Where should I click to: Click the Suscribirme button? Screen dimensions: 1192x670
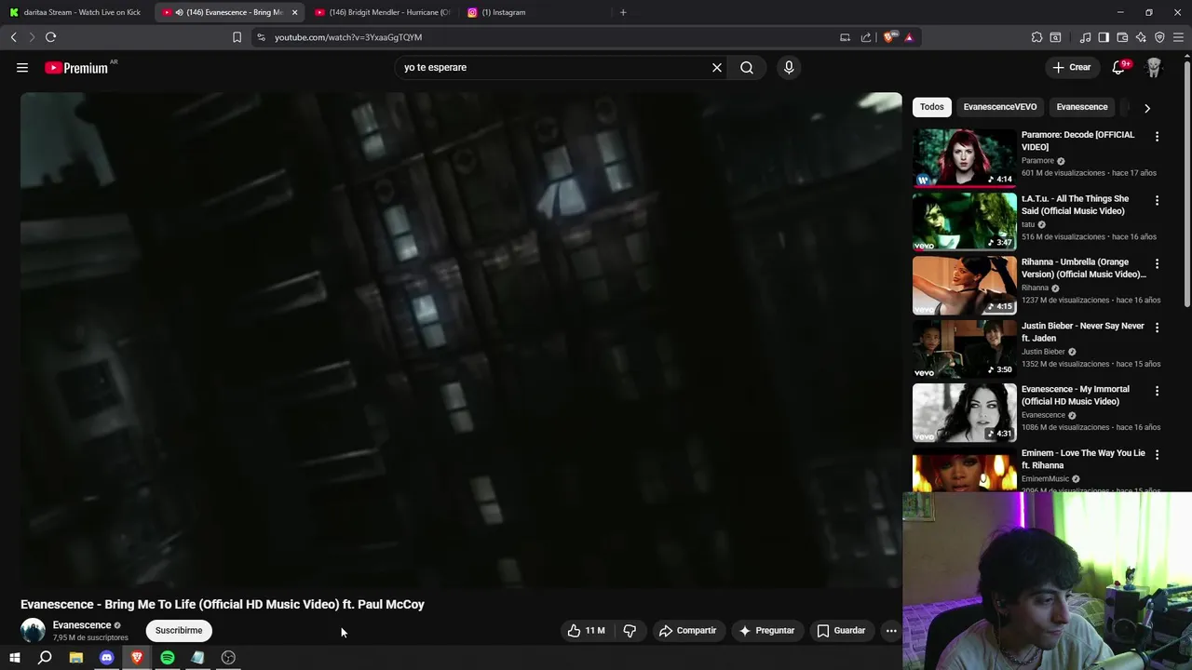(179, 631)
